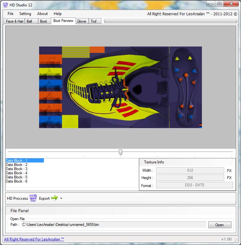Follow the All Right Reserved For LeoArsalan link
The height and width of the screenshot is (245, 241).
click(x=34, y=239)
